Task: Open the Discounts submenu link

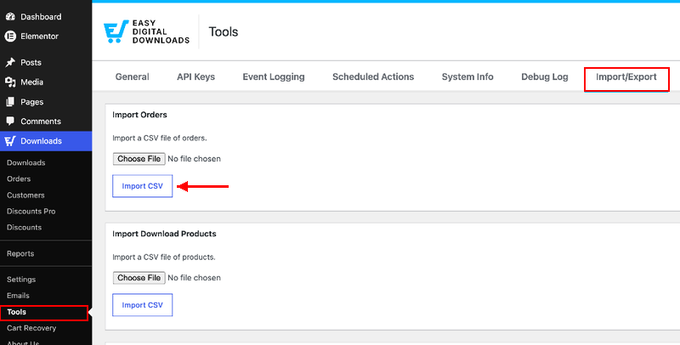Action: coord(25,228)
